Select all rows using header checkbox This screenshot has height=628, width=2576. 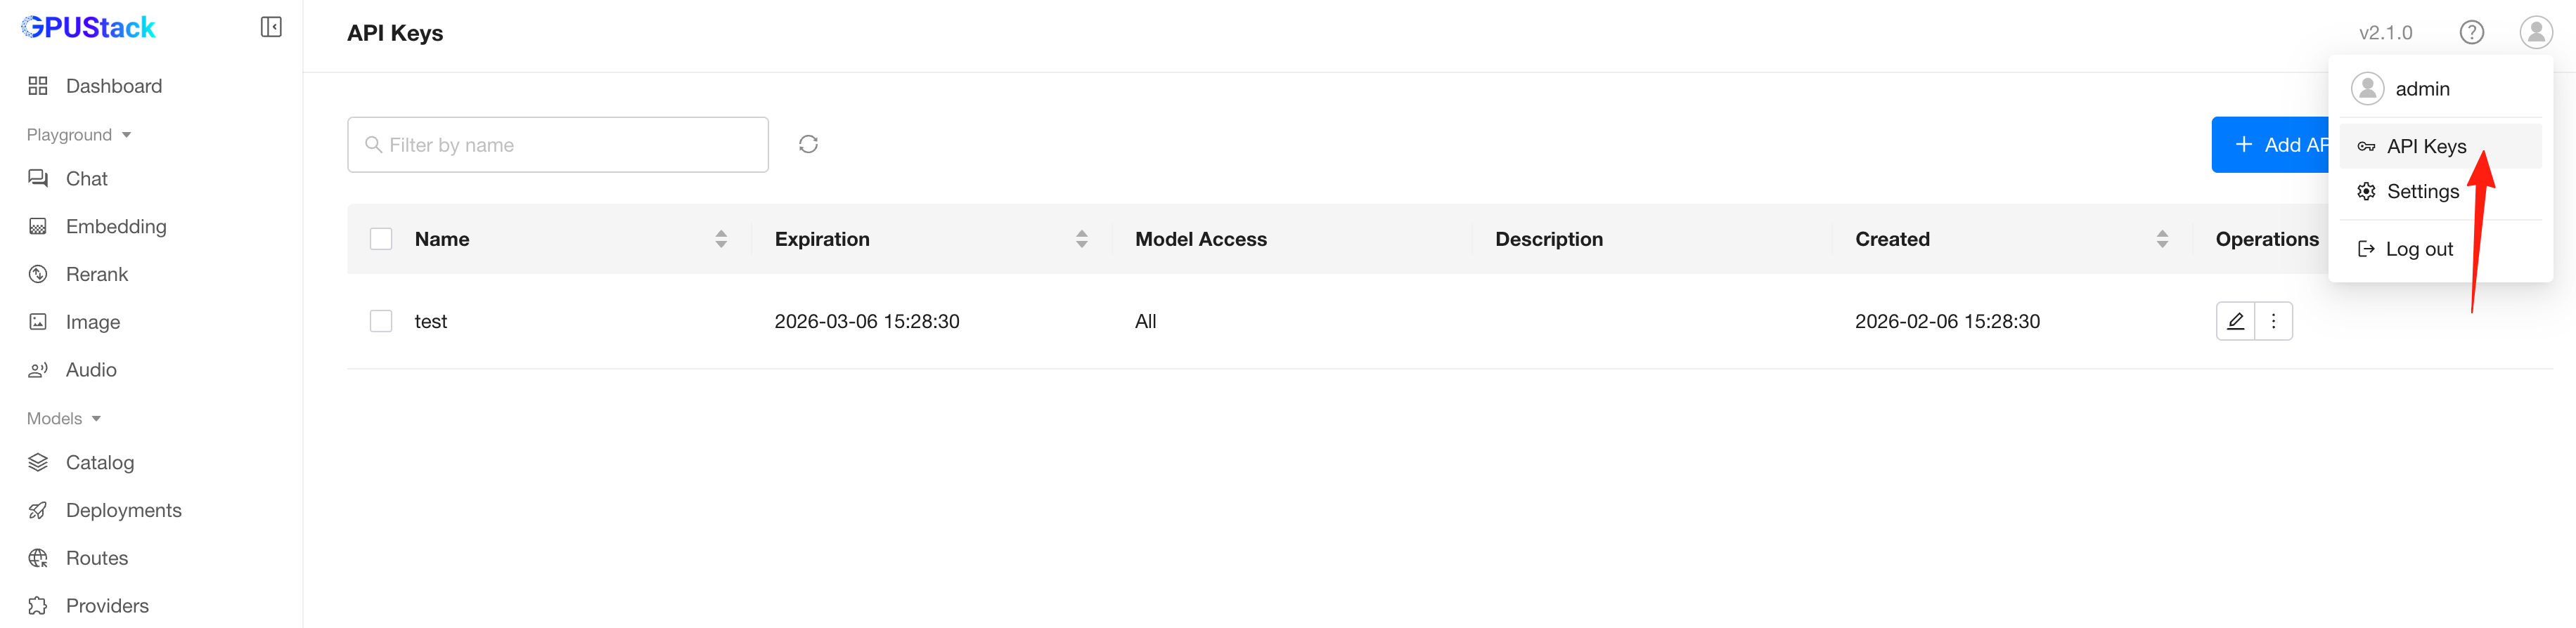tap(381, 240)
